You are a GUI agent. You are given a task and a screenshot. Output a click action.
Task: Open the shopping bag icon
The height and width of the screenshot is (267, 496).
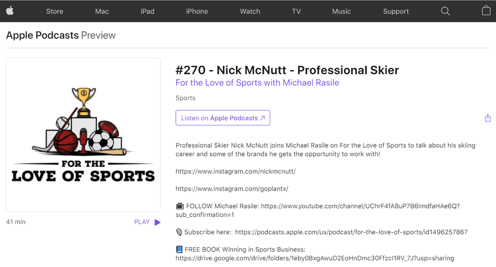coord(486,11)
